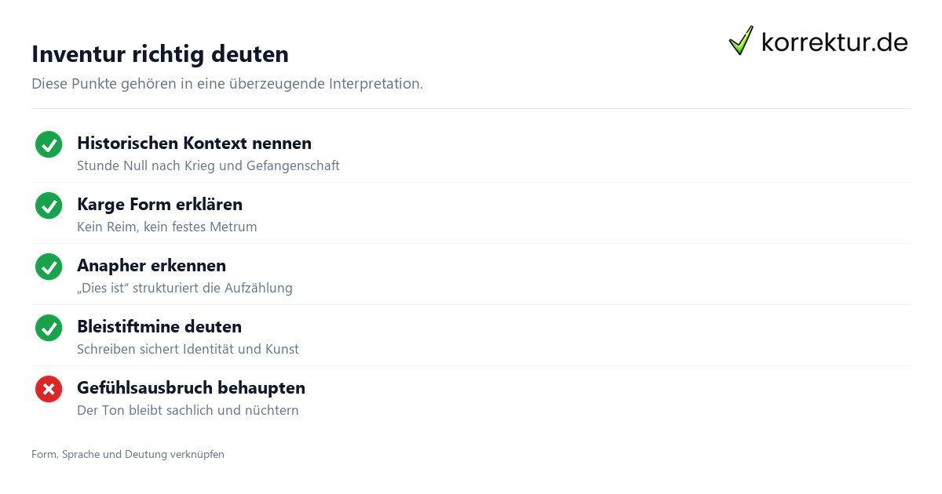Click the korrektur.de green checkmark logo
This screenshot has height=494, width=942.
point(741,41)
